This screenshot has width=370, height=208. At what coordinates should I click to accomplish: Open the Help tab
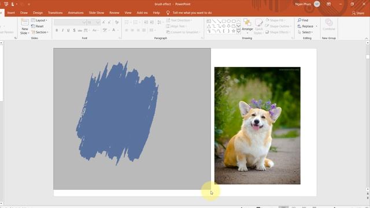click(156, 13)
